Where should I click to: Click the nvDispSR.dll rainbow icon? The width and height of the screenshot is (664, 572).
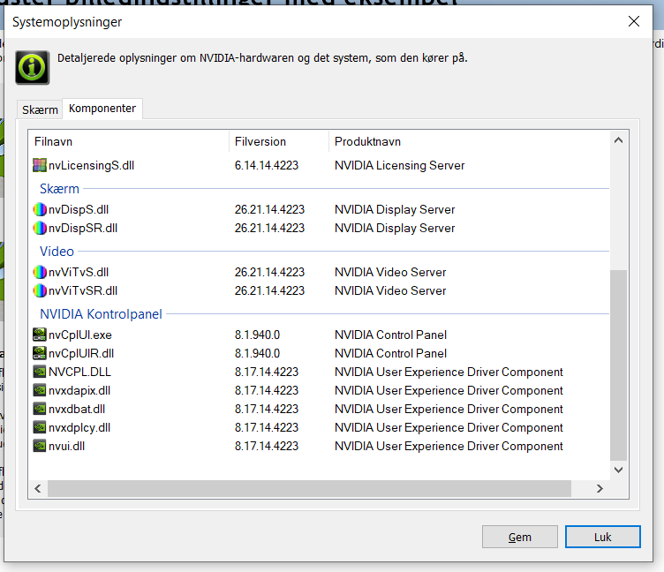[40, 229]
